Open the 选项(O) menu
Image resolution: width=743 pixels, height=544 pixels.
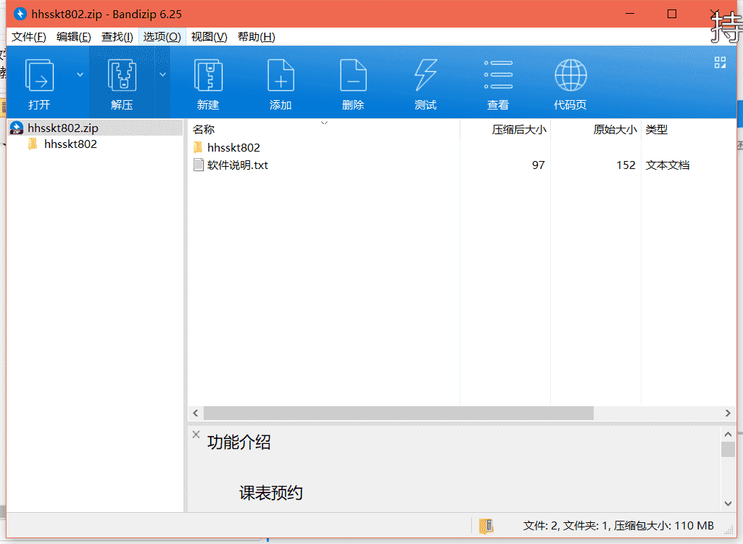[x=162, y=37]
